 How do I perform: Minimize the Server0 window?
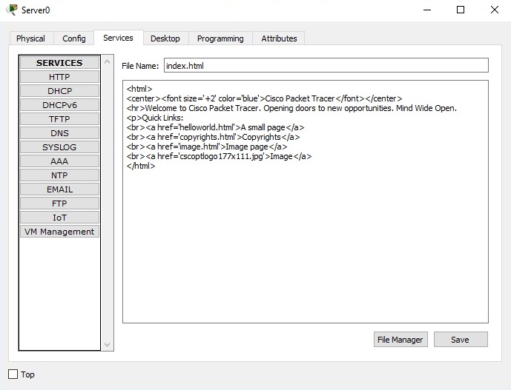(x=427, y=10)
